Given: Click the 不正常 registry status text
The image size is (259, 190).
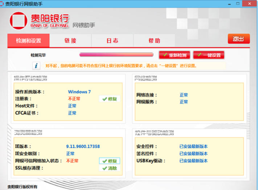Looking at the screenshot, I should pyautogui.click(x=74, y=99).
